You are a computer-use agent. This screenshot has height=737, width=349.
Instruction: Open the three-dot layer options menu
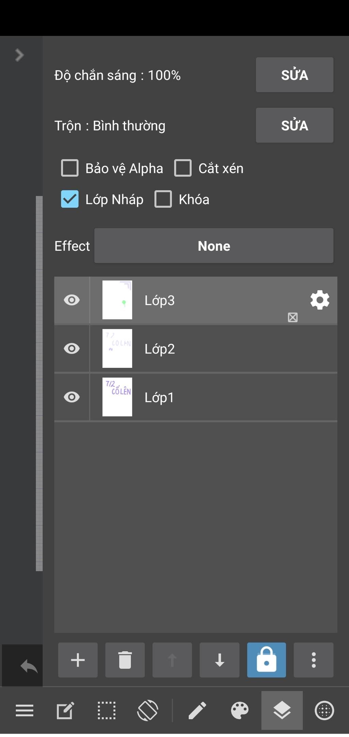(314, 660)
